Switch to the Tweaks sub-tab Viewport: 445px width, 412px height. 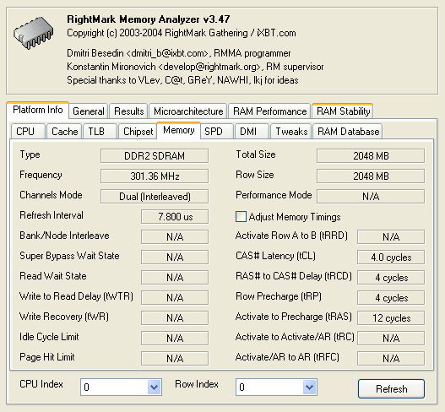click(x=291, y=132)
